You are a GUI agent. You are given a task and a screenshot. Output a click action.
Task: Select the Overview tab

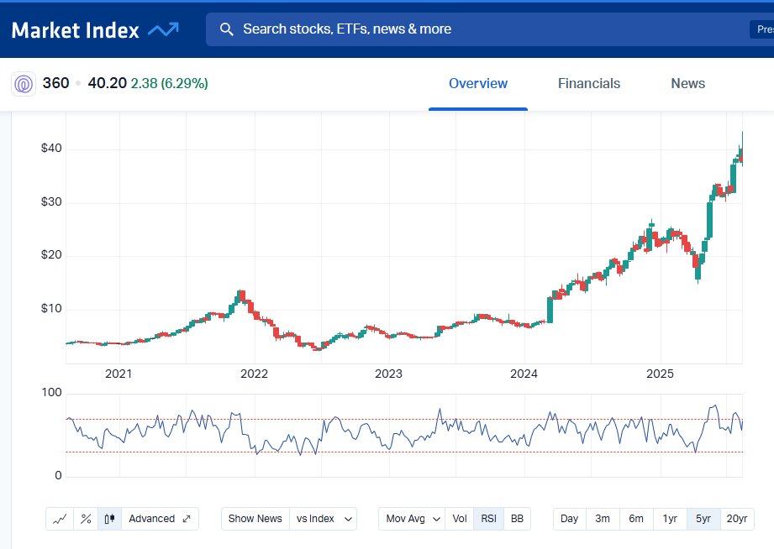478,84
